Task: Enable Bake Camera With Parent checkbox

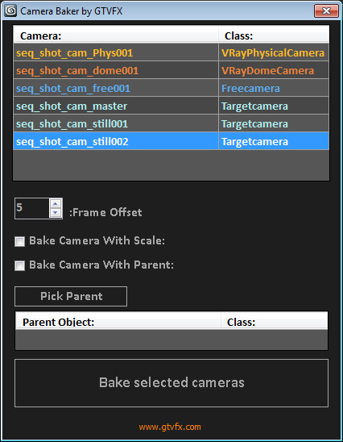Action: [19, 265]
